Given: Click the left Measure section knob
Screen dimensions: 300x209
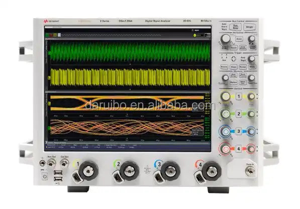Looking at the screenshot, I should pos(226,78).
